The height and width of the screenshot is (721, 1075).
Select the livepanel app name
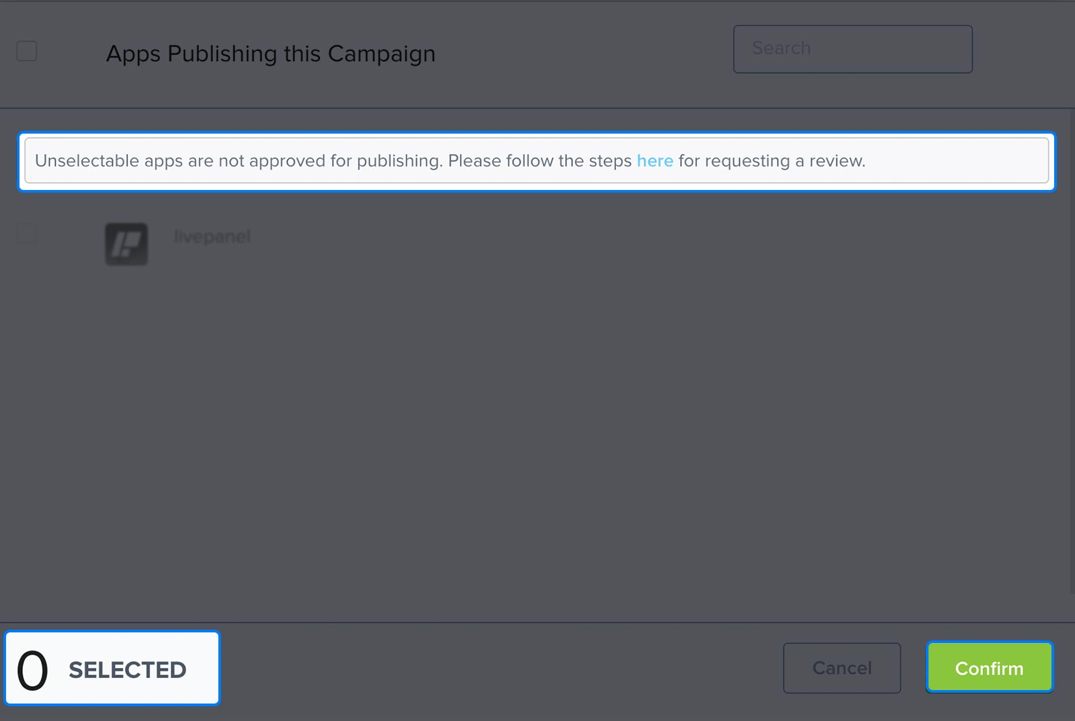tap(212, 236)
